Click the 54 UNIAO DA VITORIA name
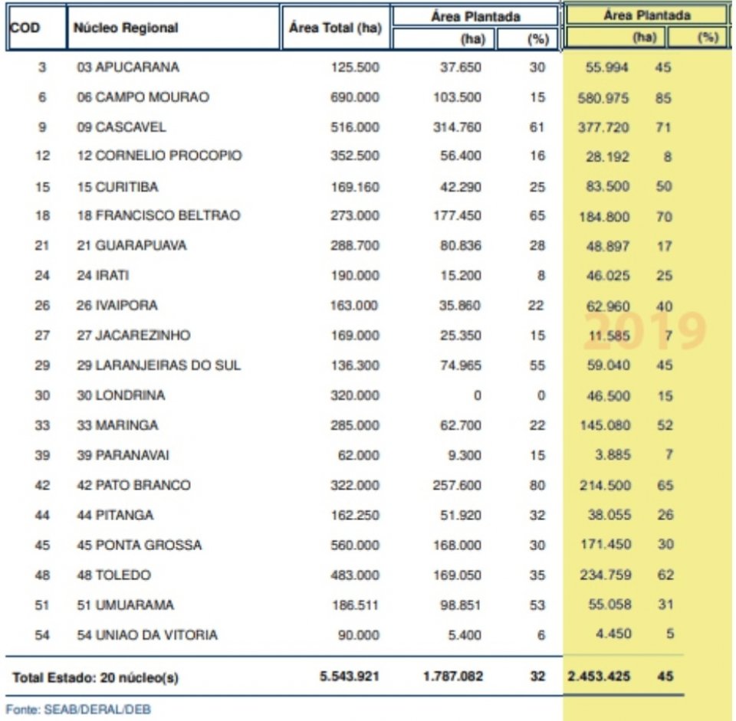The height and width of the screenshot is (721, 736). [147, 635]
